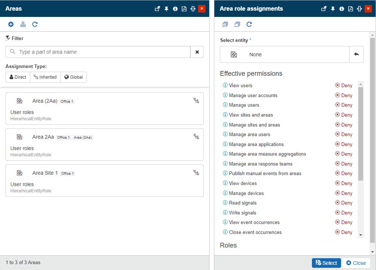
Task: Click the Close button at bottom
Action: (x=356, y=263)
